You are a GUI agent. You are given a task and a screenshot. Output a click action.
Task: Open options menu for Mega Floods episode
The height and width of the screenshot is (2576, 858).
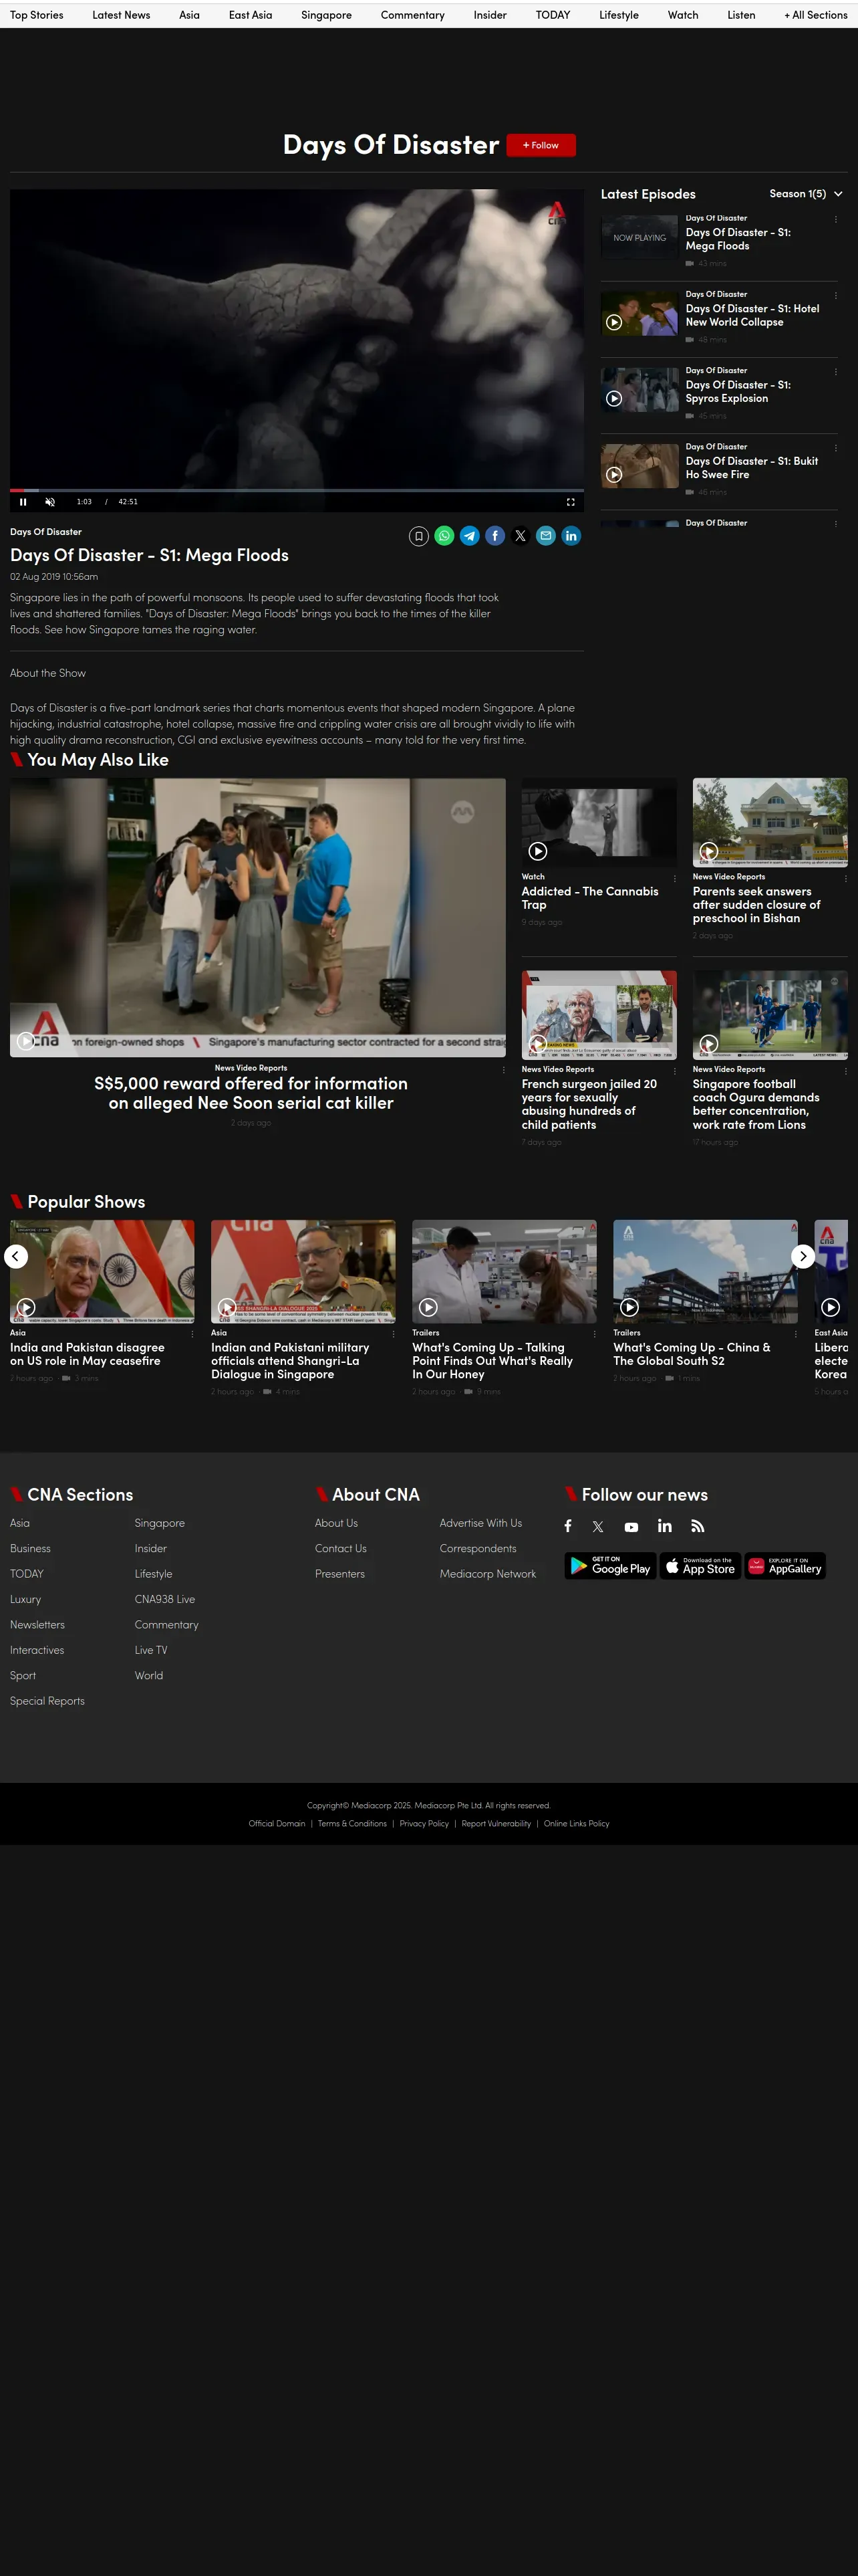tap(836, 219)
